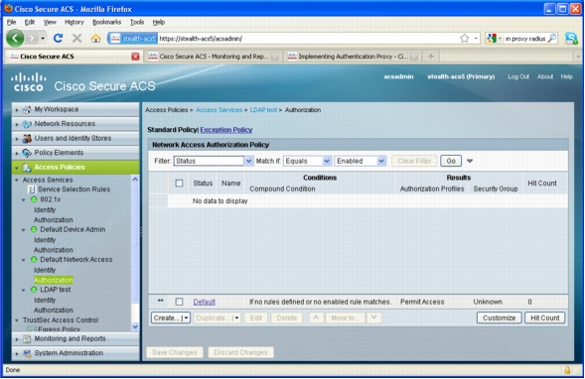Expand the My Workspace section
585x379 pixels.
point(17,110)
